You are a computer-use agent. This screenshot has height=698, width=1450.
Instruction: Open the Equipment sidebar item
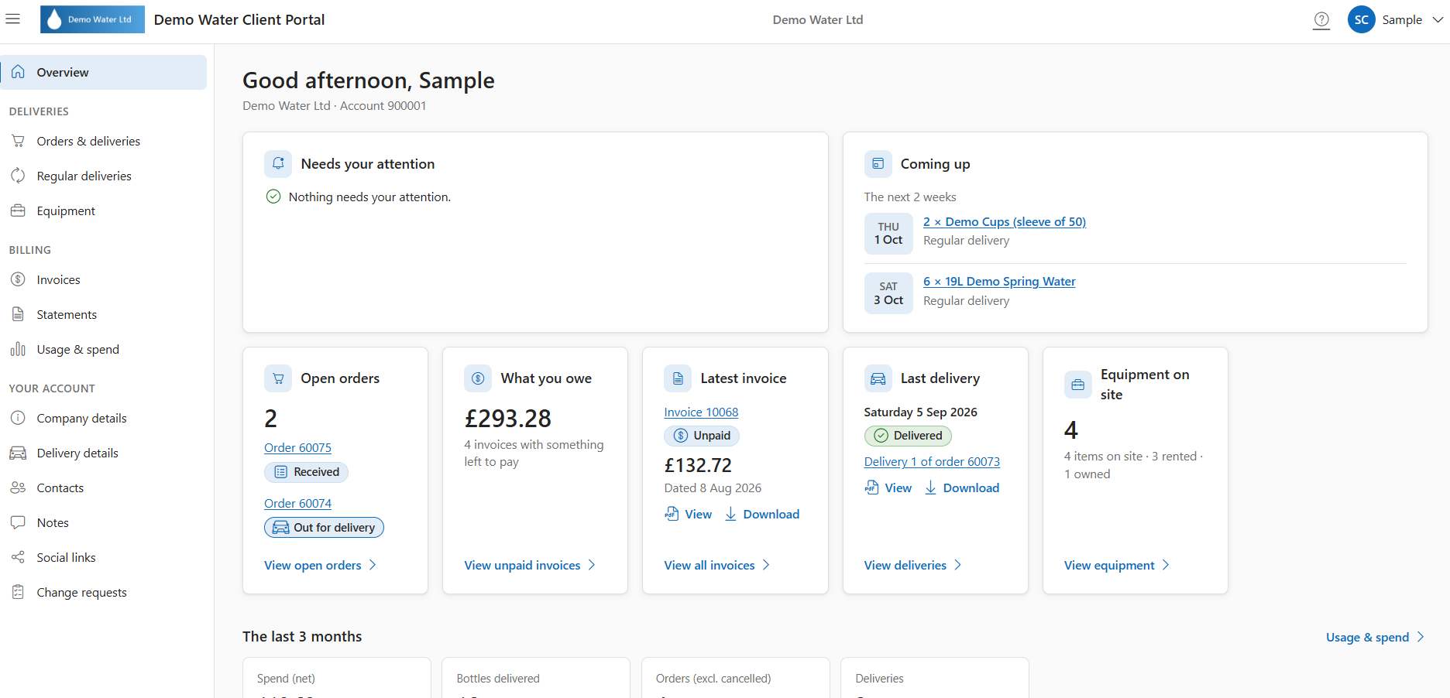[x=104, y=210]
